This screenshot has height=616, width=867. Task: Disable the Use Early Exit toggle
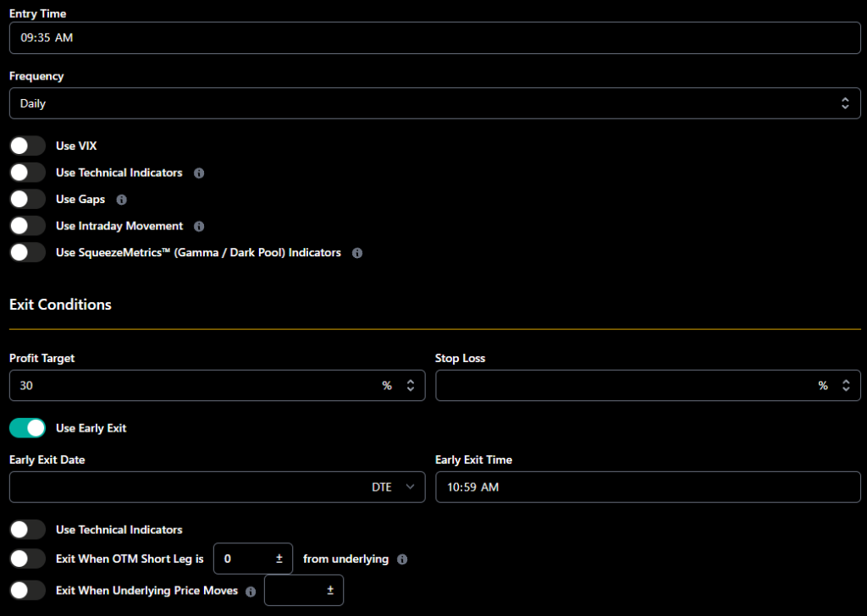pyautogui.click(x=27, y=428)
